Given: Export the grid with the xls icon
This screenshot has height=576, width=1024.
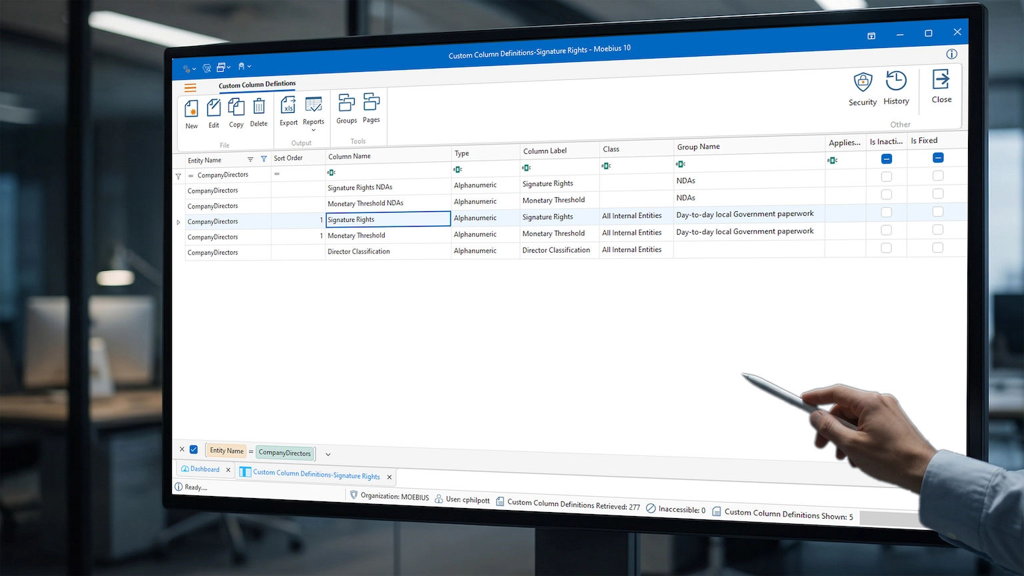Looking at the screenshot, I should pyautogui.click(x=289, y=106).
